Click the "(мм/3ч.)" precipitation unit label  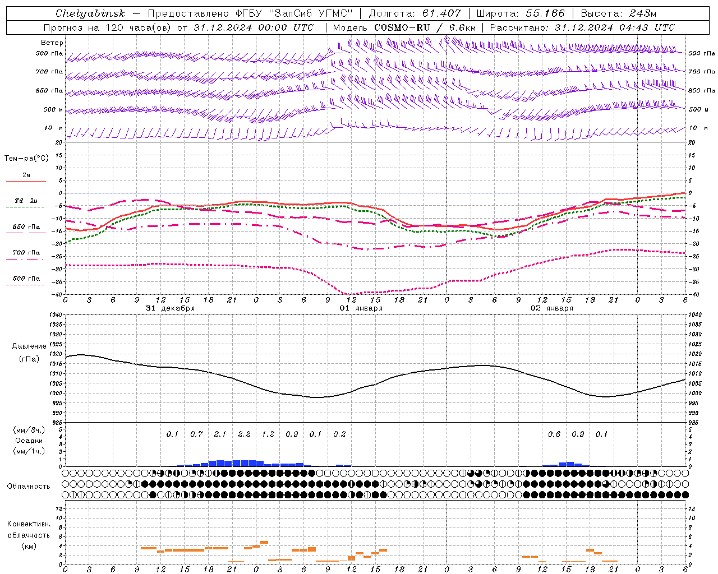point(29,430)
